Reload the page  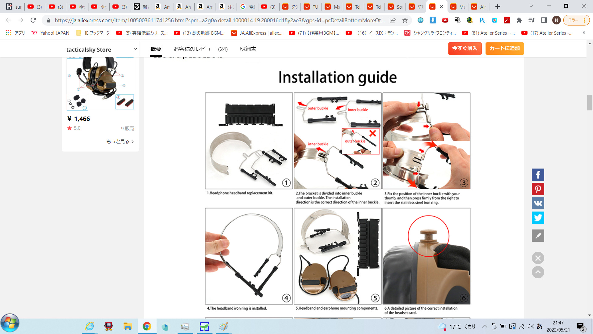(x=33, y=20)
